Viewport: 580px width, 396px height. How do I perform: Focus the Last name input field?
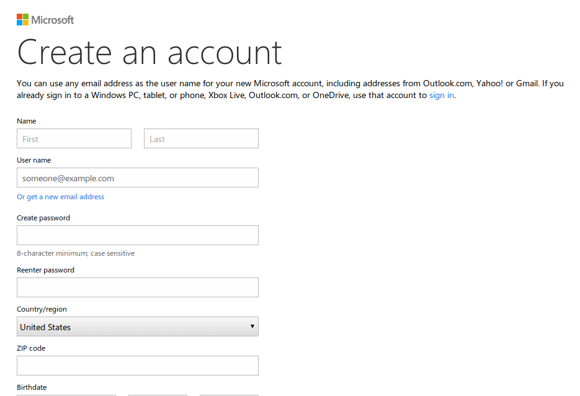[x=201, y=138]
